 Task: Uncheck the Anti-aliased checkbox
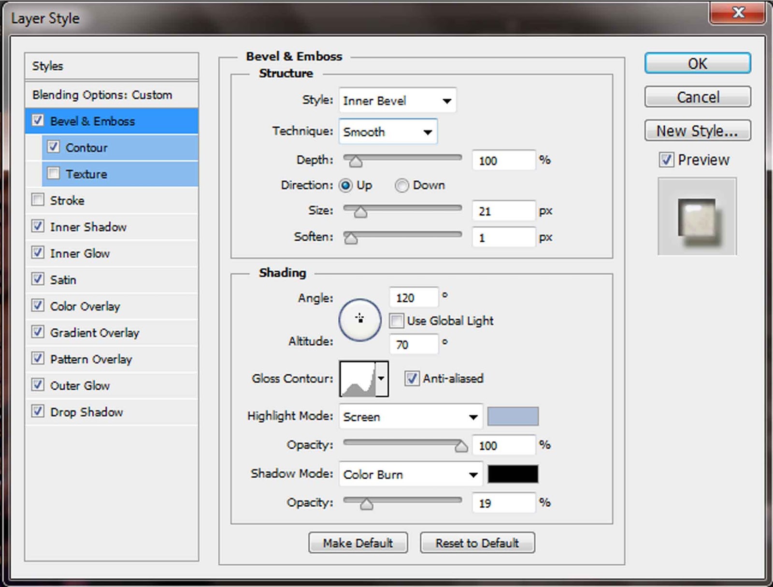[x=412, y=378]
